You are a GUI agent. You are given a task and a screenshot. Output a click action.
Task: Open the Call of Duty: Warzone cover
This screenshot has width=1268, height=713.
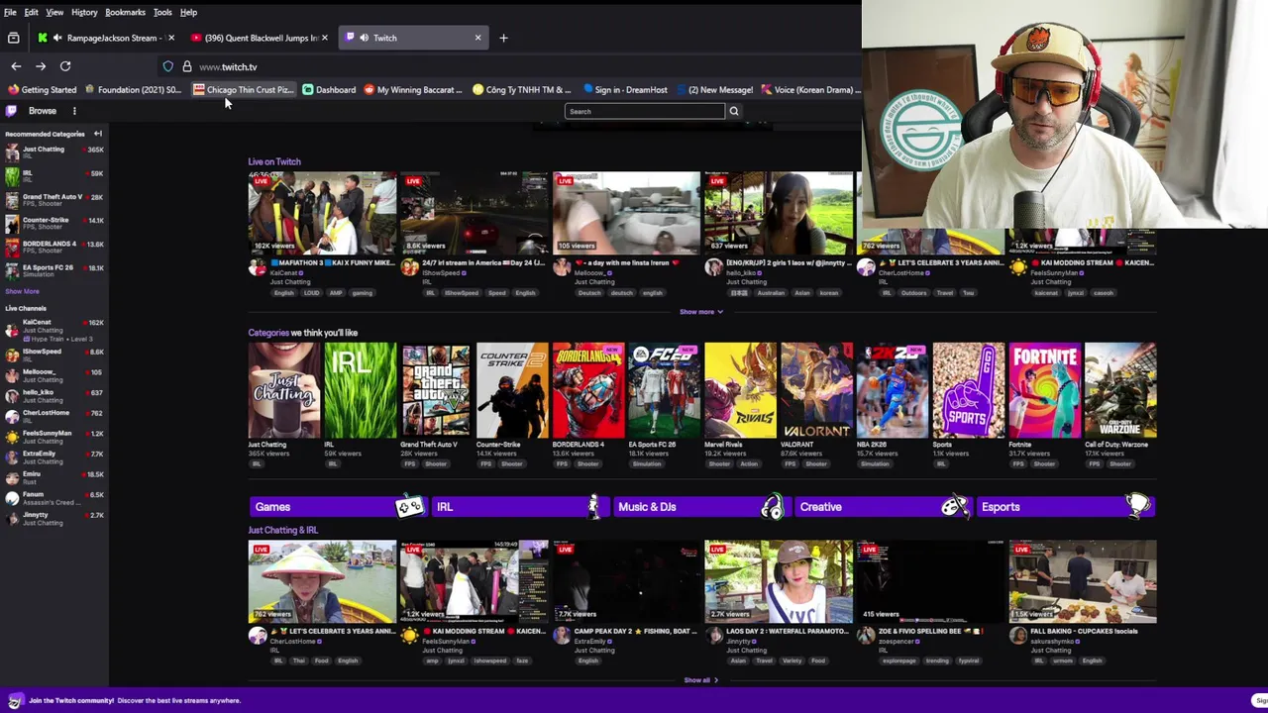pos(1120,390)
